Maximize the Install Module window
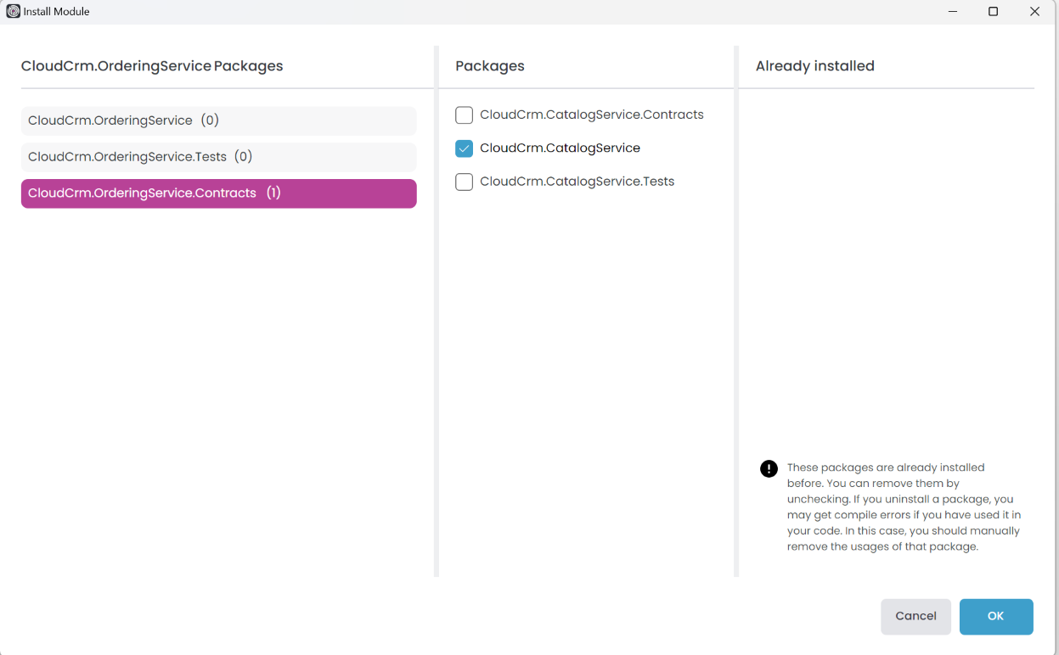 [x=993, y=12]
